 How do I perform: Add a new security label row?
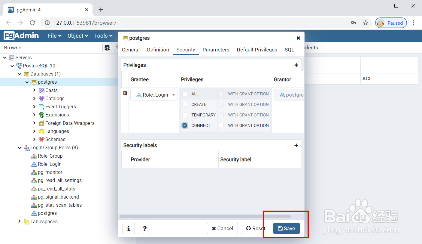pyautogui.click(x=296, y=145)
